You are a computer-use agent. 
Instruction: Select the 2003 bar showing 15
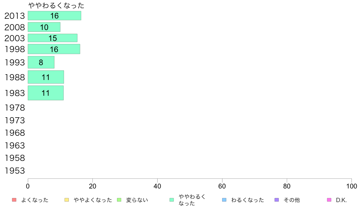[53, 38]
